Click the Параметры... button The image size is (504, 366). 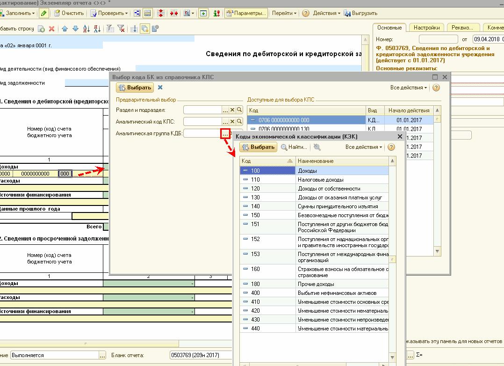tap(246, 13)
